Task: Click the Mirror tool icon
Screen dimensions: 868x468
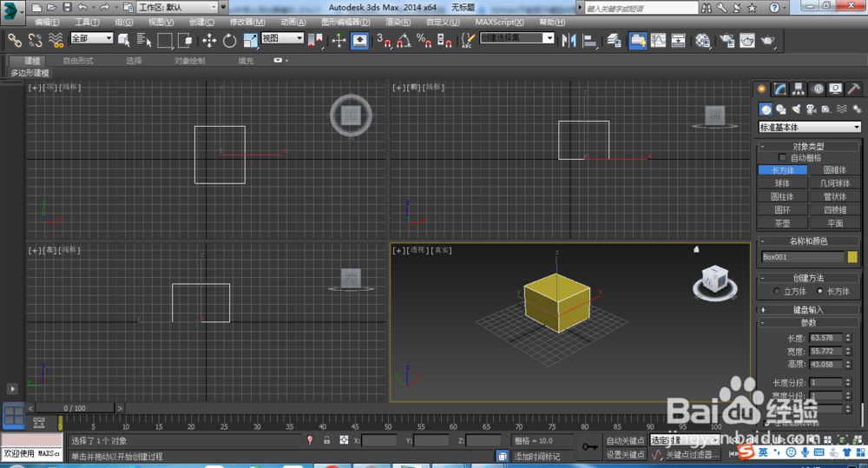Action: coord(569,41)
